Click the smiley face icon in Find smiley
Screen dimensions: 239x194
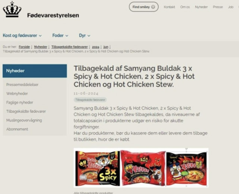pos(153,7)
